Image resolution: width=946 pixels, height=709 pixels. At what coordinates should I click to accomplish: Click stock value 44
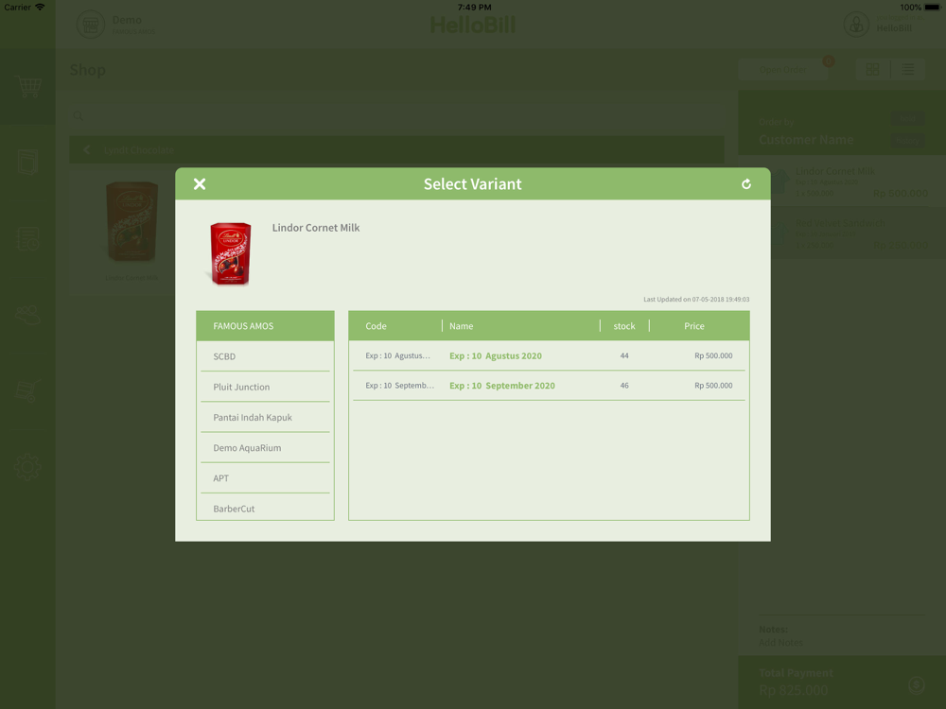pyautogui.click(x=624, y=355)
